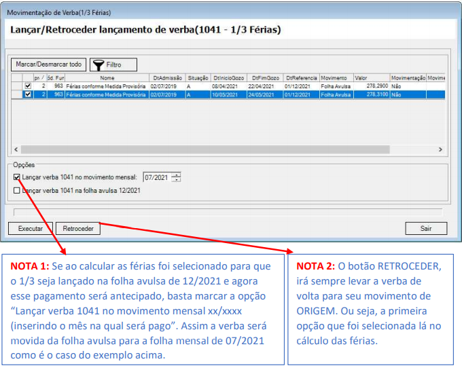Screen dimensions: 462x368
Task: Select the cell with value 278,3100
Action: click(x=372, y=94)
